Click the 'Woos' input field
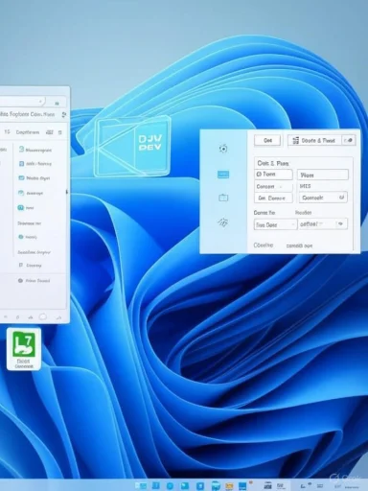 click(x=323, y=175)
